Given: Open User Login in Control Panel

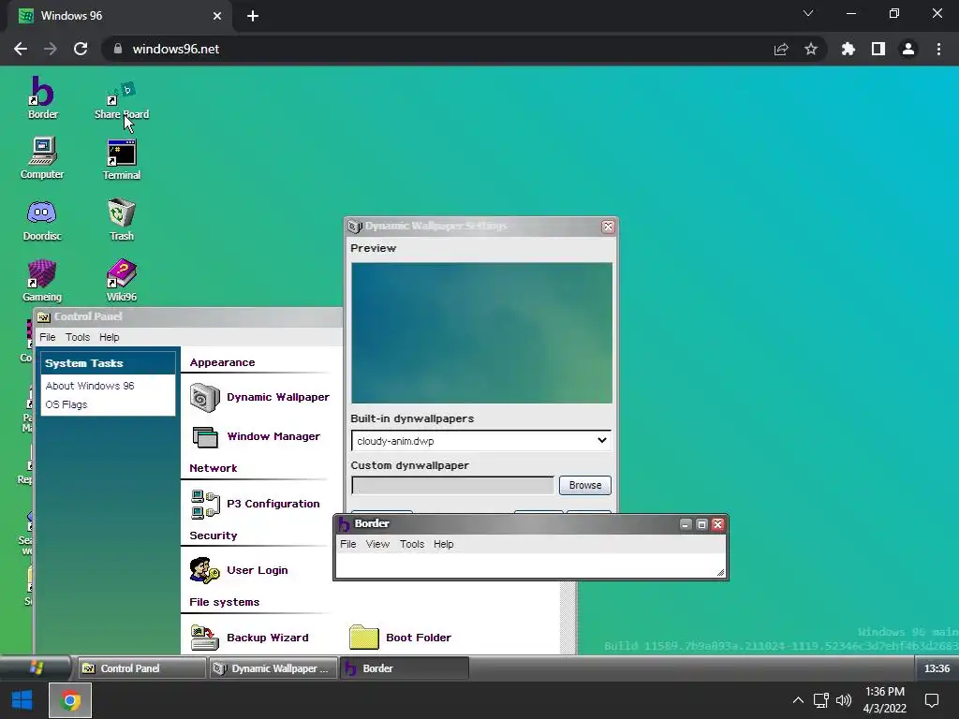Looking at the screenshot, I should (239, 570).
